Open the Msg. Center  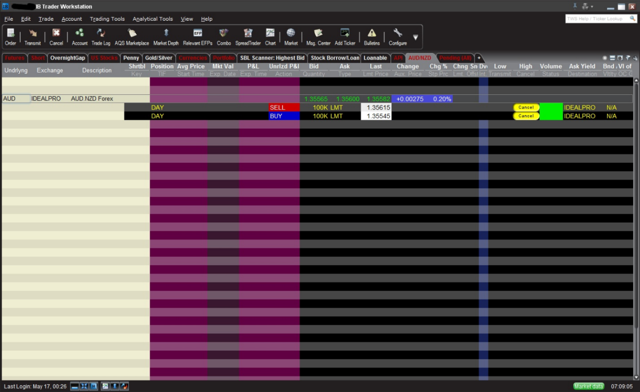point(318,37)
